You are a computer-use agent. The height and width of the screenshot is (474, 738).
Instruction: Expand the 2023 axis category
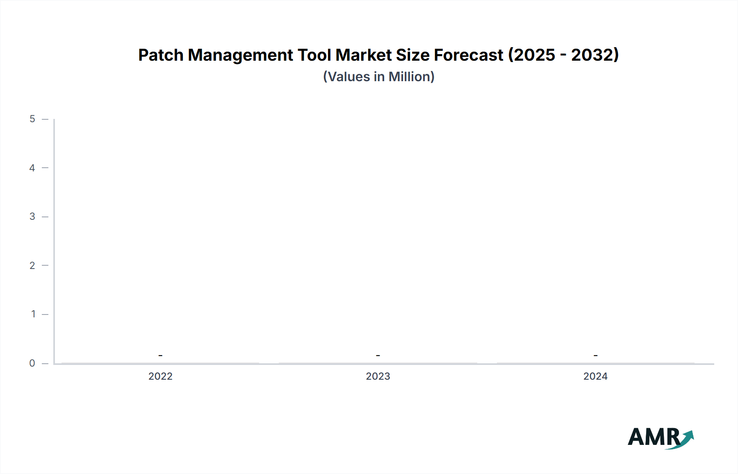378,377
